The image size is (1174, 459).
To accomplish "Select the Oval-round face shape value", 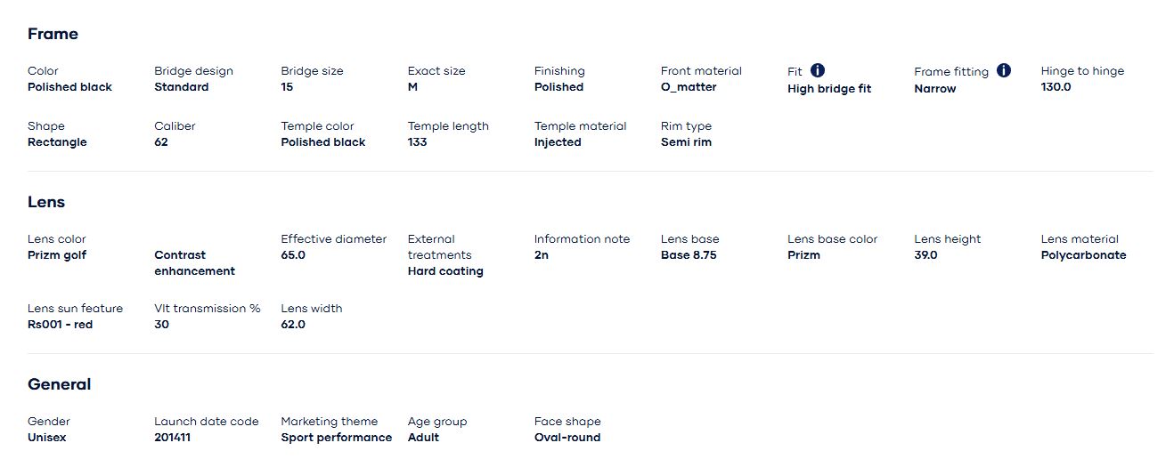I will coord(567,438).
